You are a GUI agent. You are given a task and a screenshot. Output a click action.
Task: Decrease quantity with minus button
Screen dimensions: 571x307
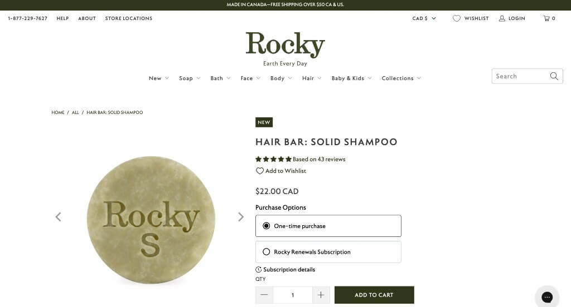click(264, 295)
